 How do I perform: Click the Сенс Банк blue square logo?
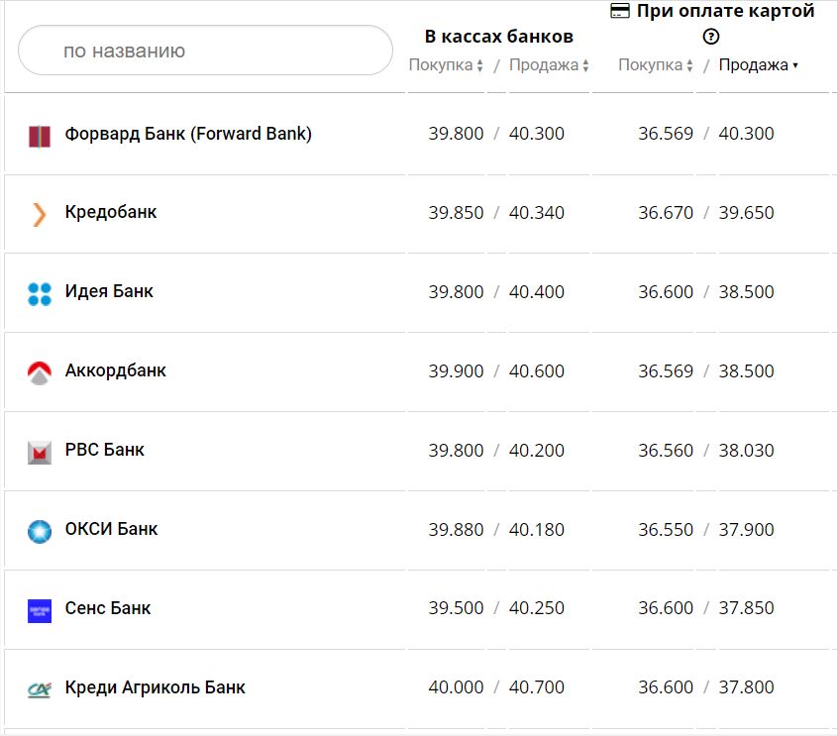coord(39,610)
